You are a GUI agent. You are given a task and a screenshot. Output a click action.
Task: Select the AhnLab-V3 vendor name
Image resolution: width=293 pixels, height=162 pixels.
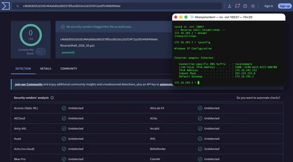pos(157,108)
